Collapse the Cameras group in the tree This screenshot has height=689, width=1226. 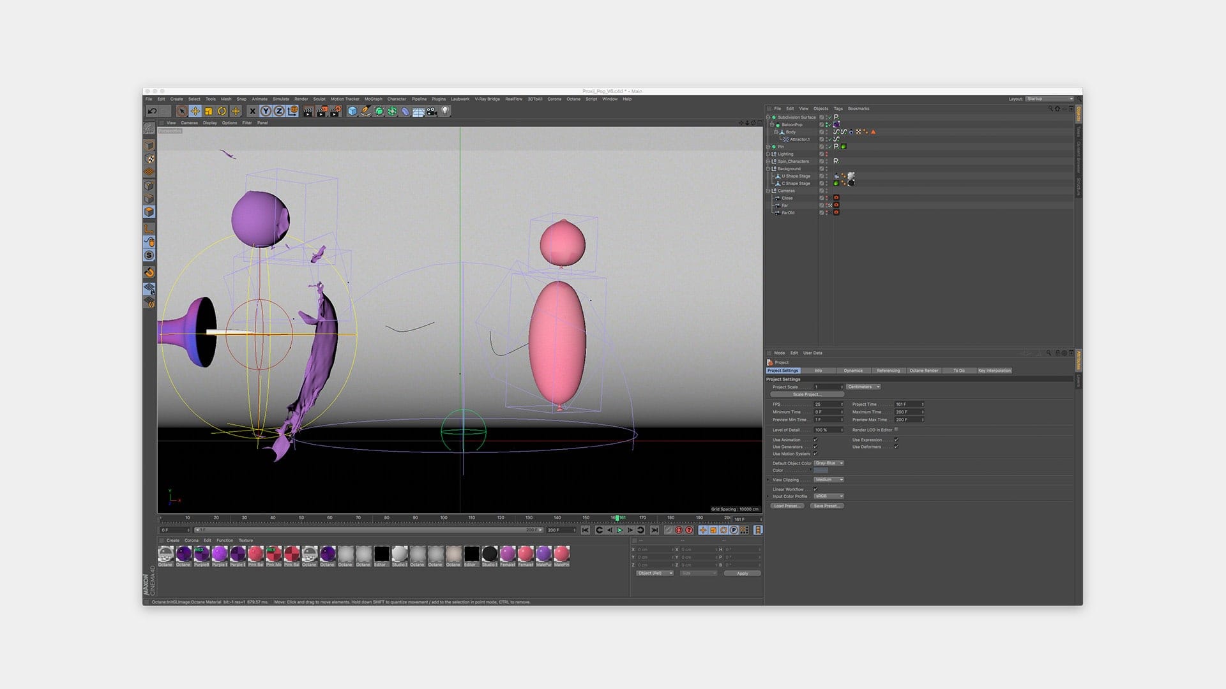(768, 191)
